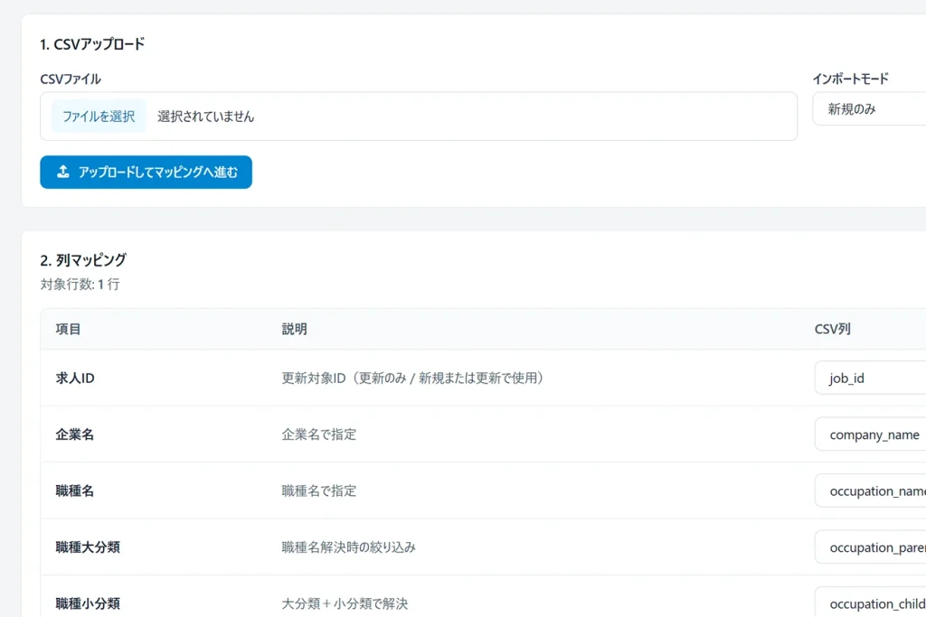Click the 2. 列マッピング section heading
Image resolution: width=926 pixels, height=617 pixels.
click(83, 260)
